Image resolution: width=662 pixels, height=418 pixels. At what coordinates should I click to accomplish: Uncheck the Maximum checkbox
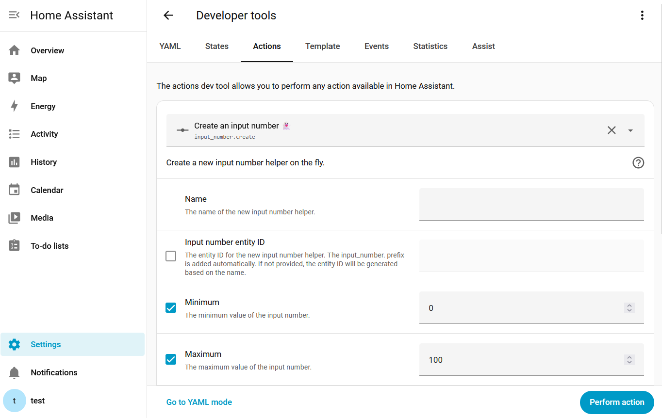pyautogui.click(x=171, y=359)
